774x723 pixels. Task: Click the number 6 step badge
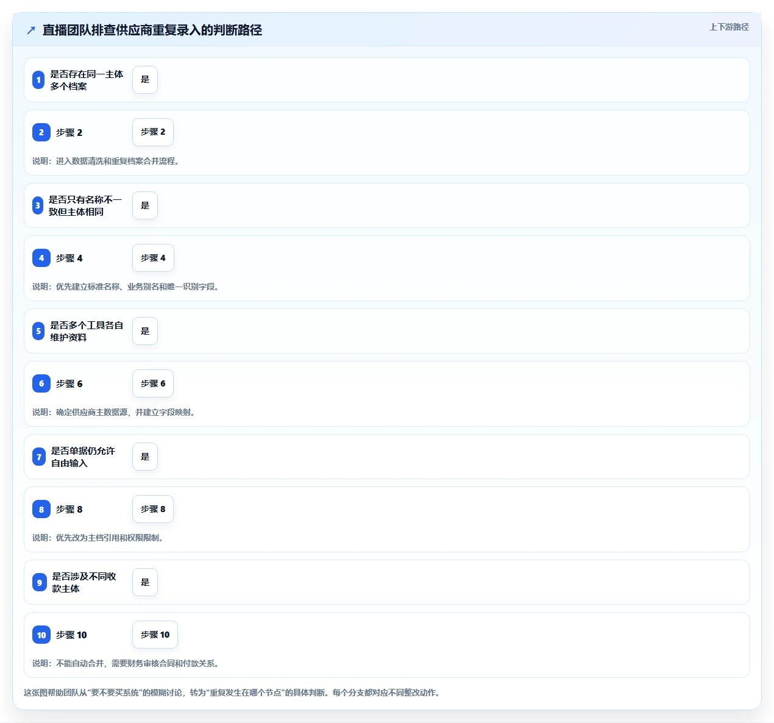click(x=41, y=383)
